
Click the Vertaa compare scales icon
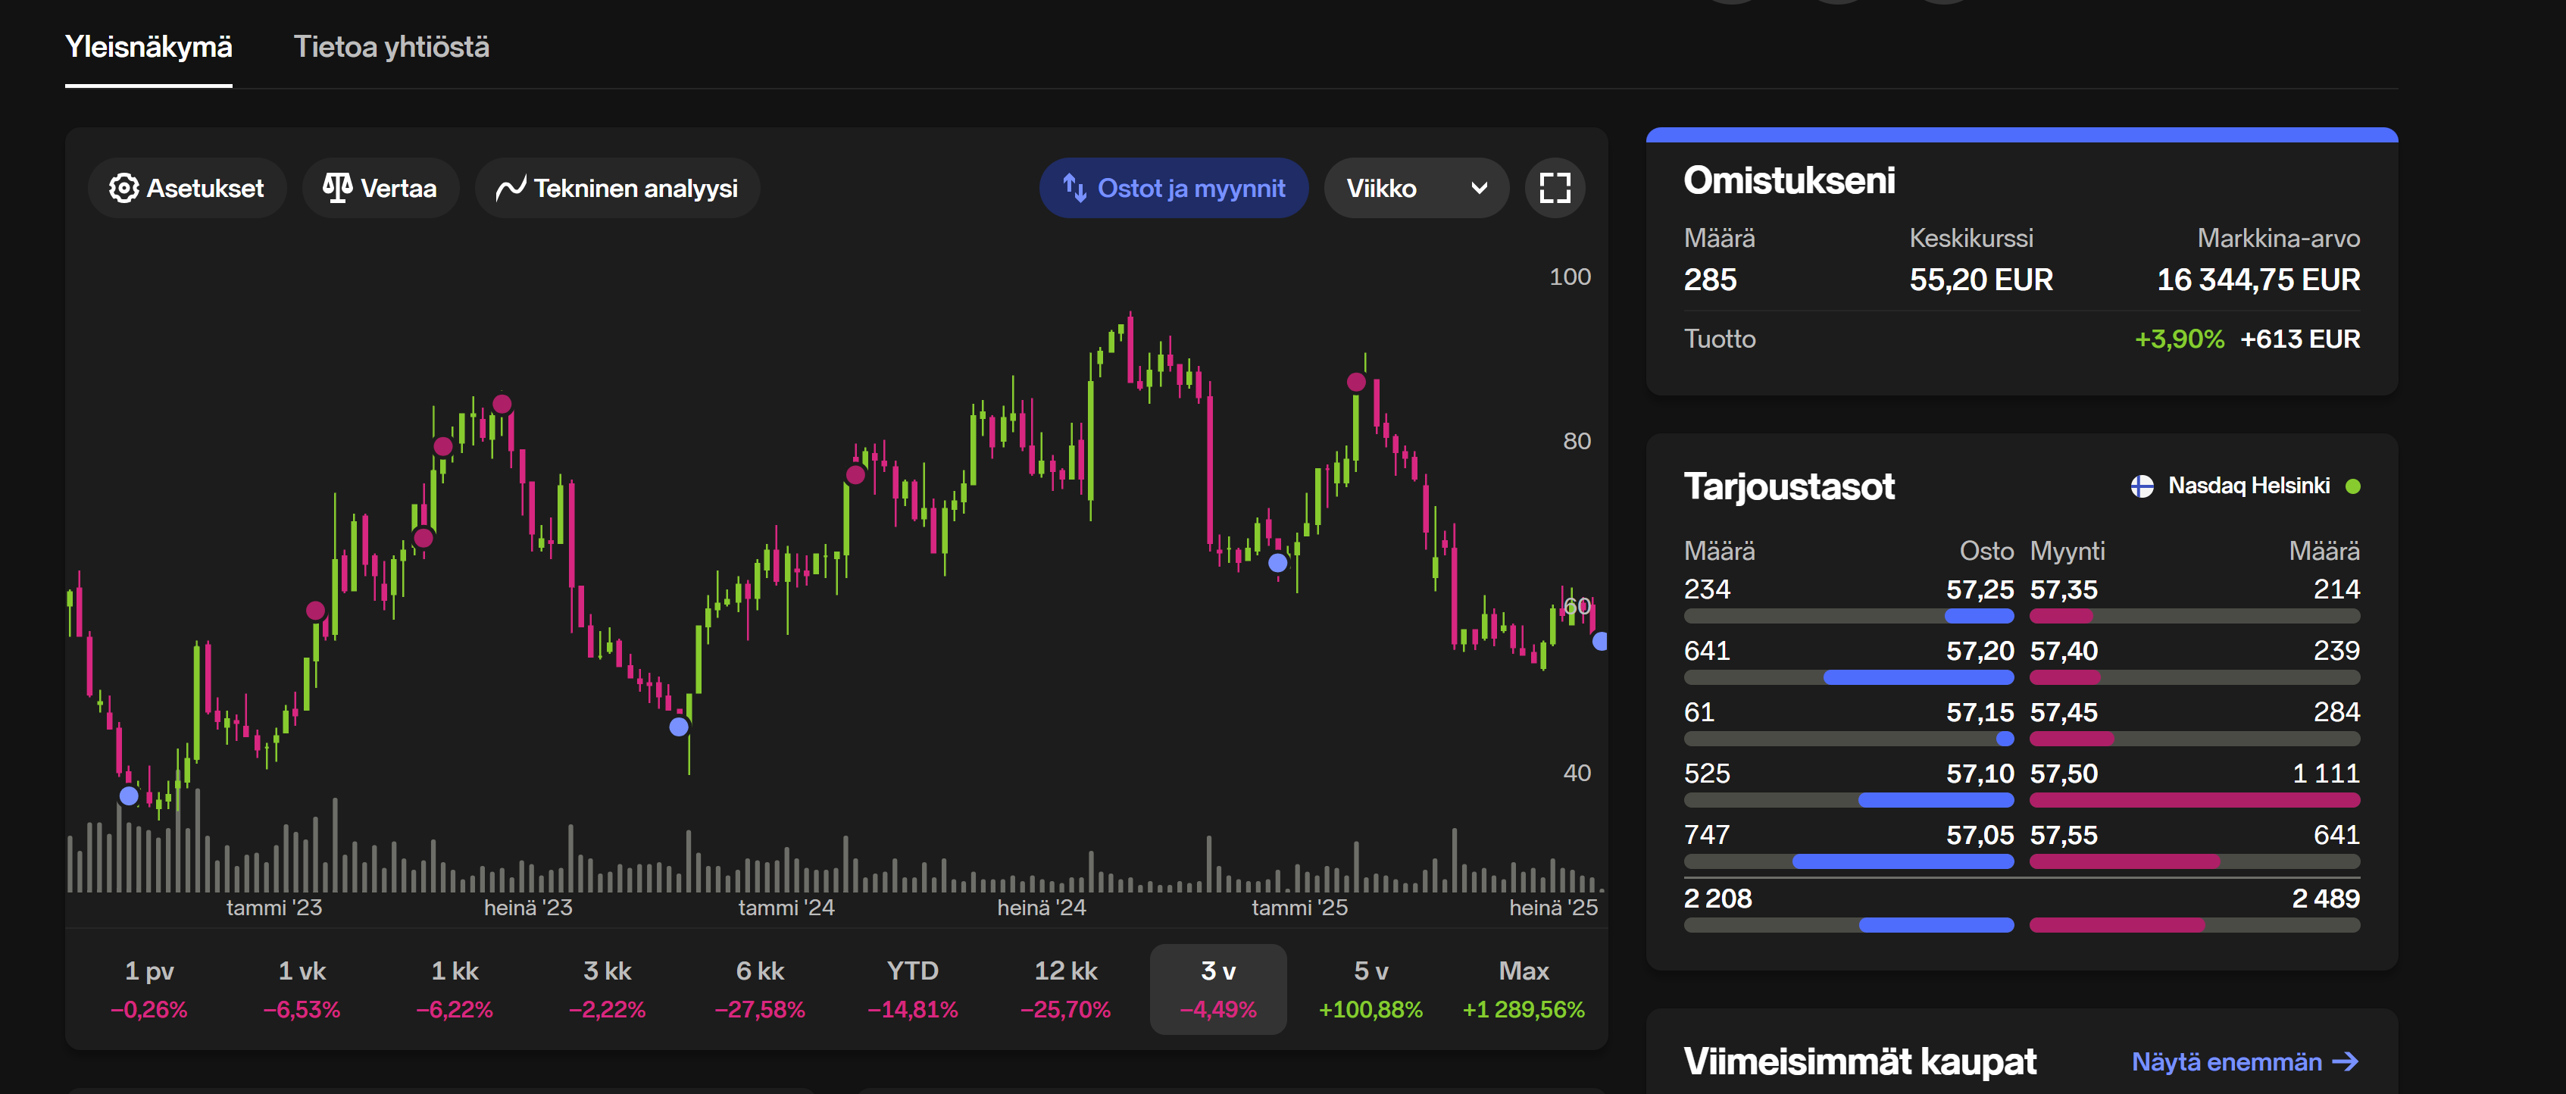click(x=336, y=187)
